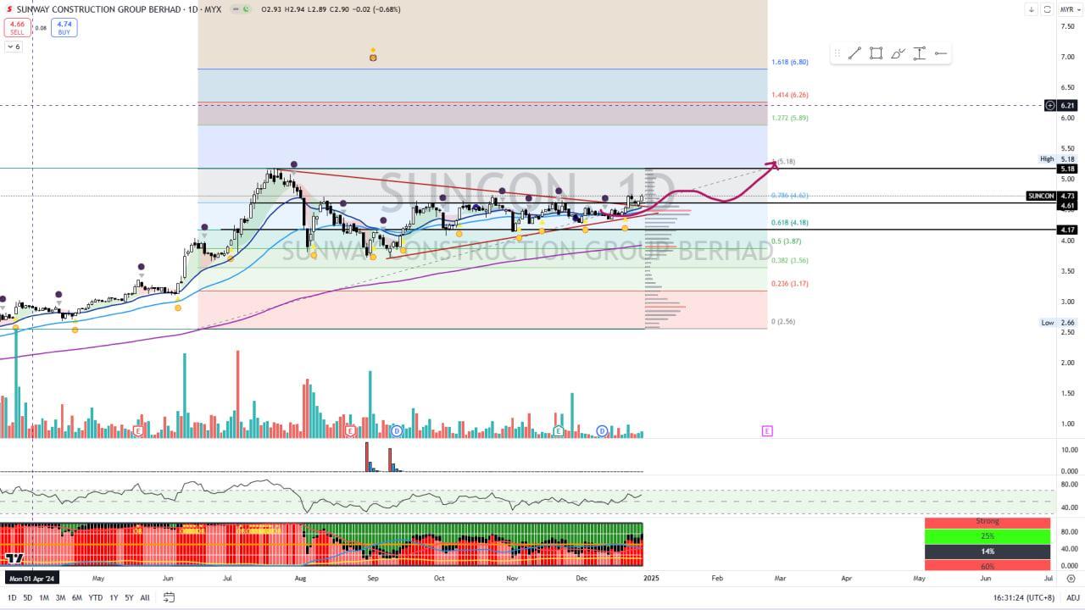Screen dimensions: 1085x610
Task: Click the November earnings E marker
Action: pyautogui.click(x=558, y=431)
